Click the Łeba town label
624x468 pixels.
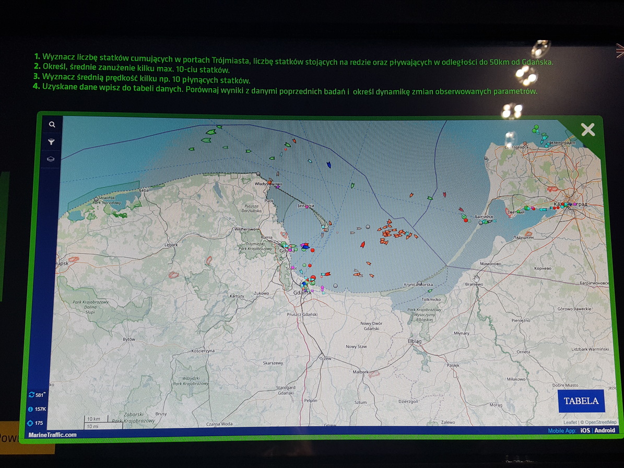[x=144, y=190]
